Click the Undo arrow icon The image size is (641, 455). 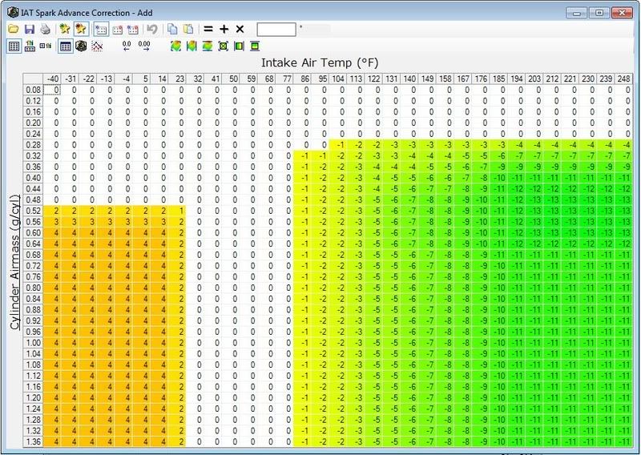(x=152, y=29)
